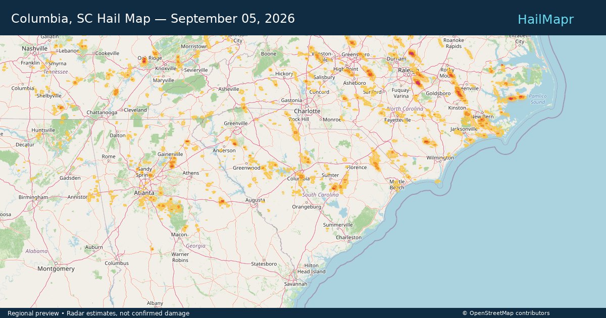Click the Birmingham city label
This screenshot has width=606, height=318.
point(33,197)
